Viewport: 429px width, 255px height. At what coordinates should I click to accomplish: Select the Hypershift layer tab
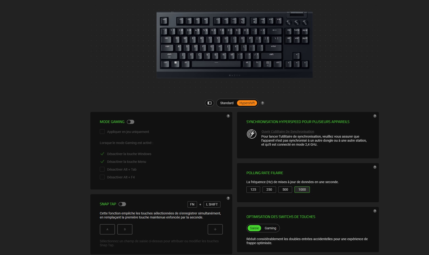click(247, 103)
